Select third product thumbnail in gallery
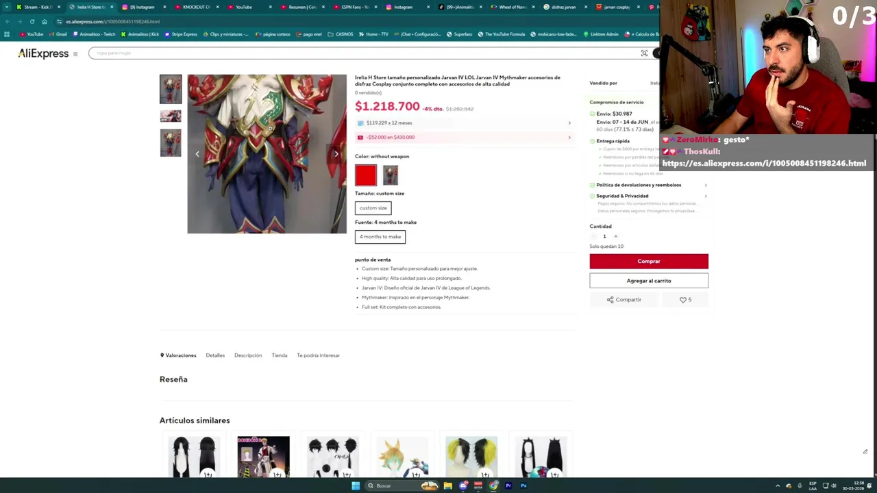 point(171,143)
